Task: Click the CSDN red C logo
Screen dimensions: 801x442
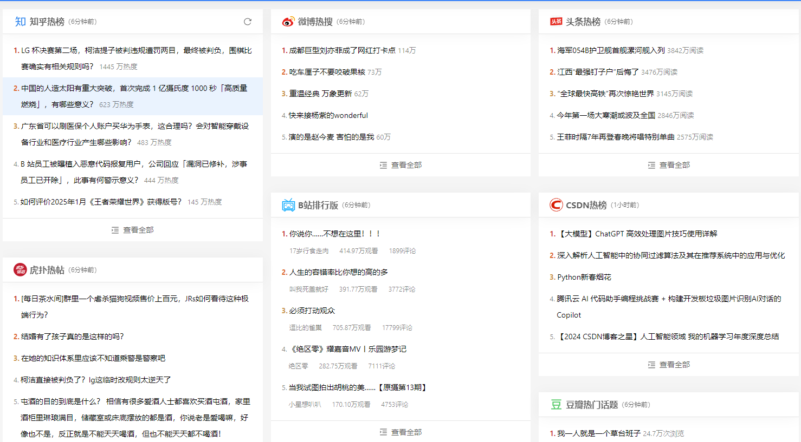Action: point(556,205)
